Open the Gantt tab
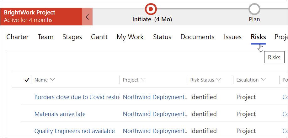Viewport: 288px width, 138px height. coord(99,37)
